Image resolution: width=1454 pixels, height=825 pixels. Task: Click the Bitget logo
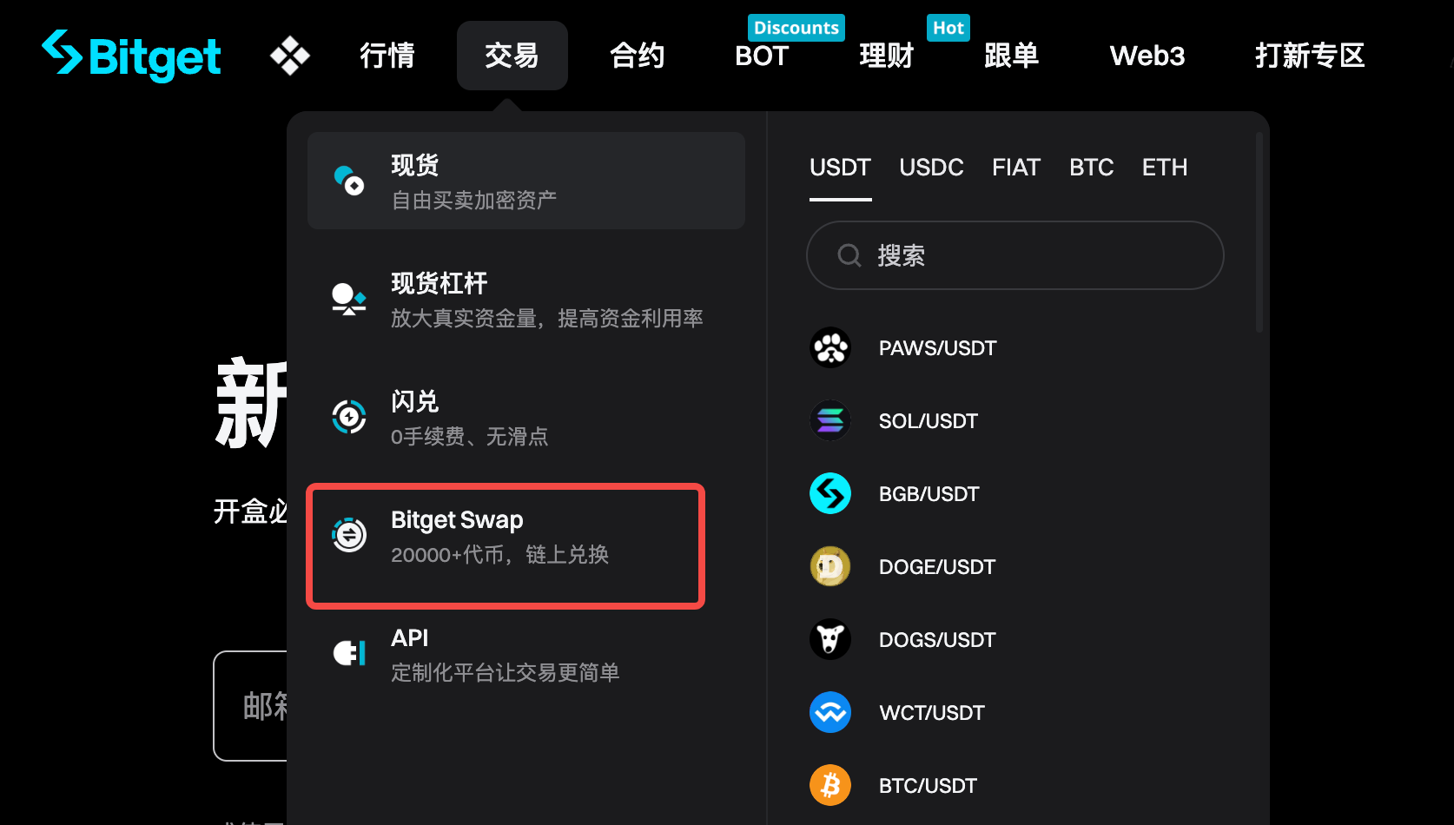132,56
